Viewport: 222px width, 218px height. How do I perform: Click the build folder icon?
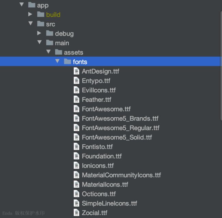(x=41, y=14)
